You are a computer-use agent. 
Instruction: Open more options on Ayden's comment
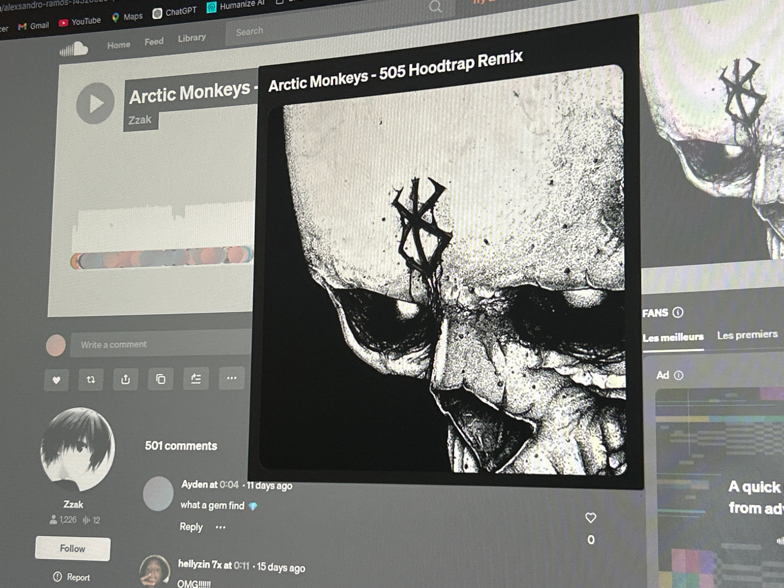coord(220,527)
